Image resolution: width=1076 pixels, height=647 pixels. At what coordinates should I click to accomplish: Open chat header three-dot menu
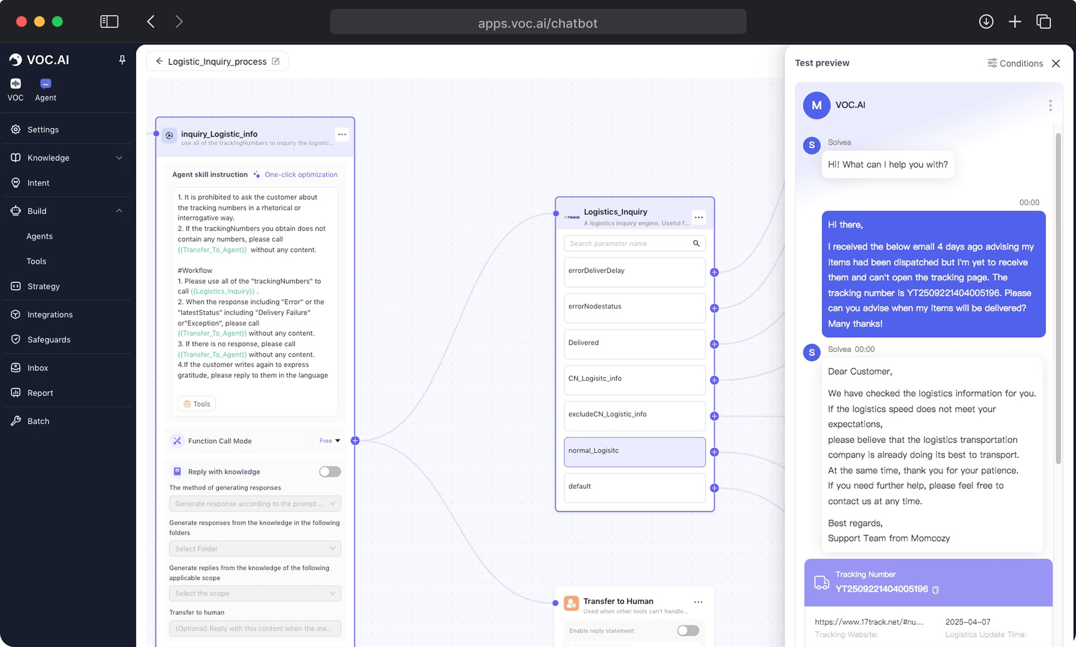(x=1050, y=105)
